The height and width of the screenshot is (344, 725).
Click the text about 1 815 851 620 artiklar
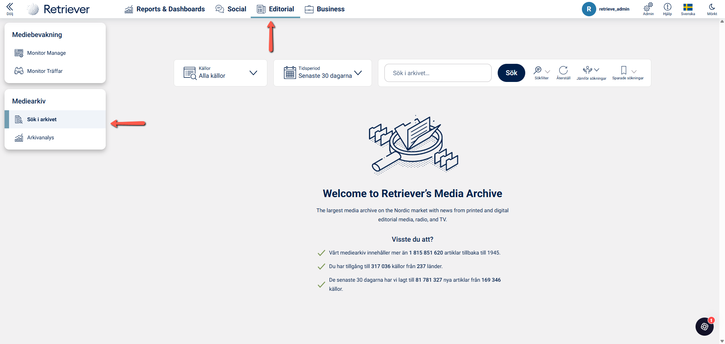click(415, 253)
